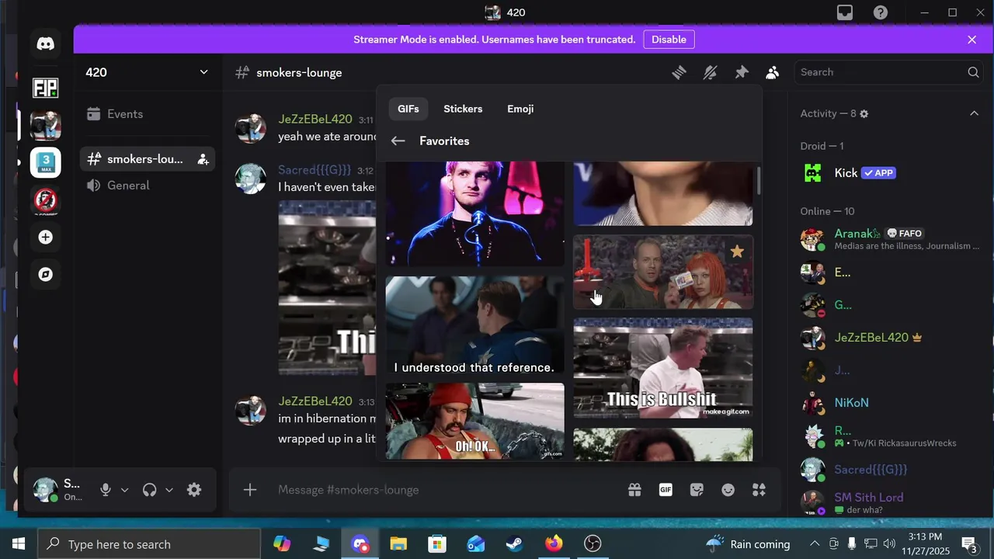Mute microphone in user panel

tap(106, 490)
